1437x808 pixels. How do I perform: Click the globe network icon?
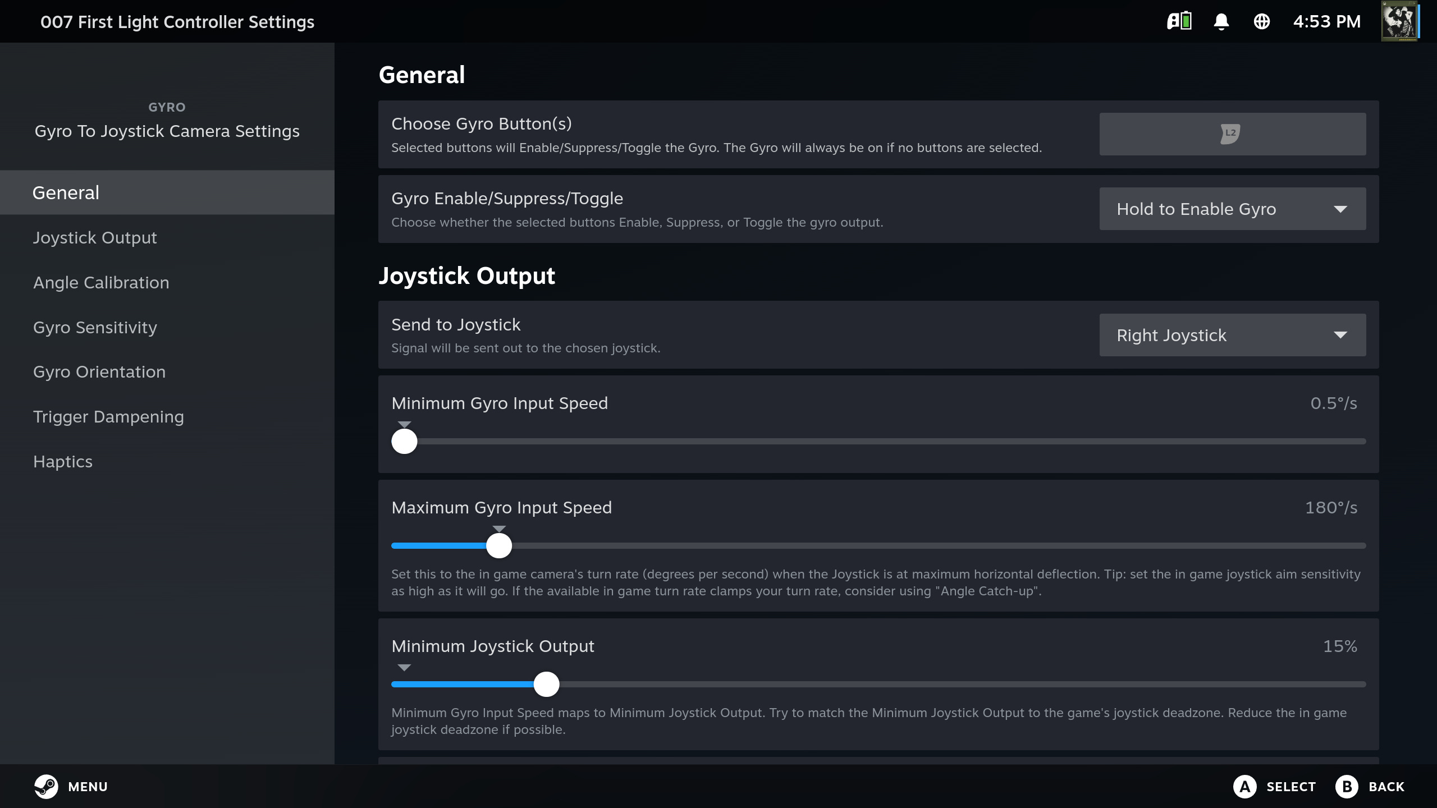pos(1261,21)
